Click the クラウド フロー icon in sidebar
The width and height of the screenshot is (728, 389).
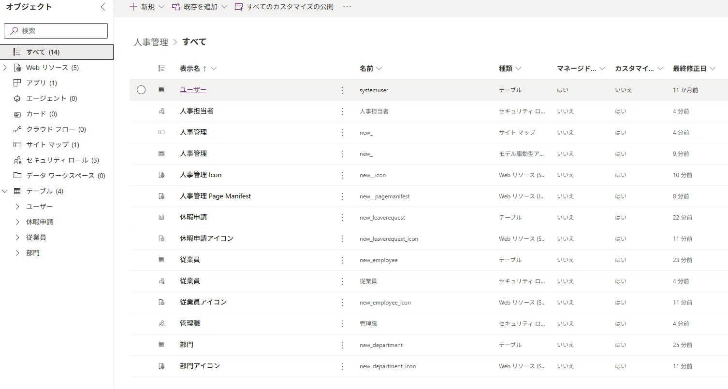(17, 129)
